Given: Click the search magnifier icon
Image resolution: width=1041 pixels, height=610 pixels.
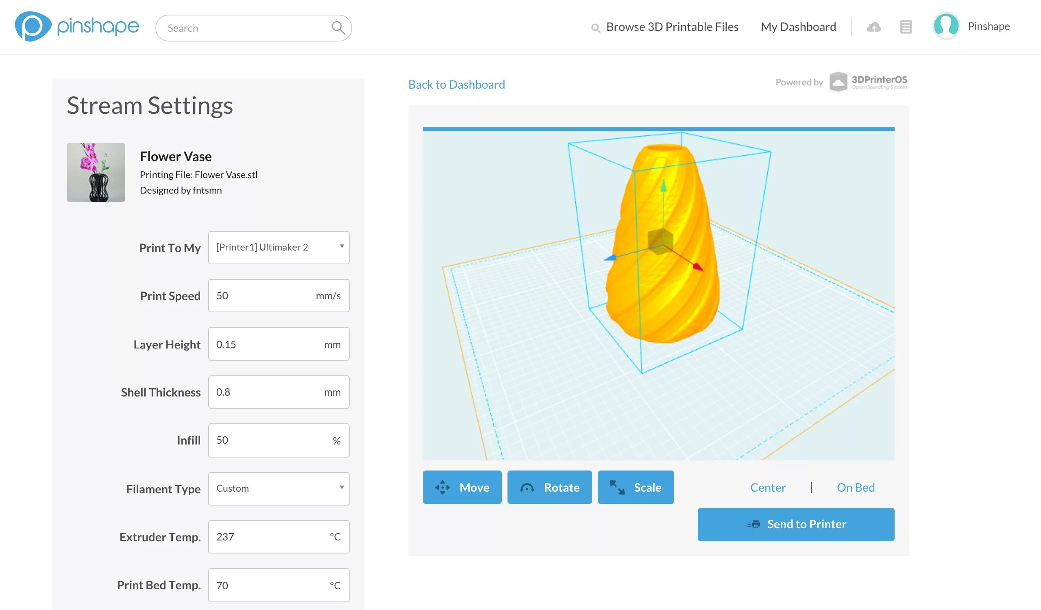Looking at the screenshot, I should [338, 28].
